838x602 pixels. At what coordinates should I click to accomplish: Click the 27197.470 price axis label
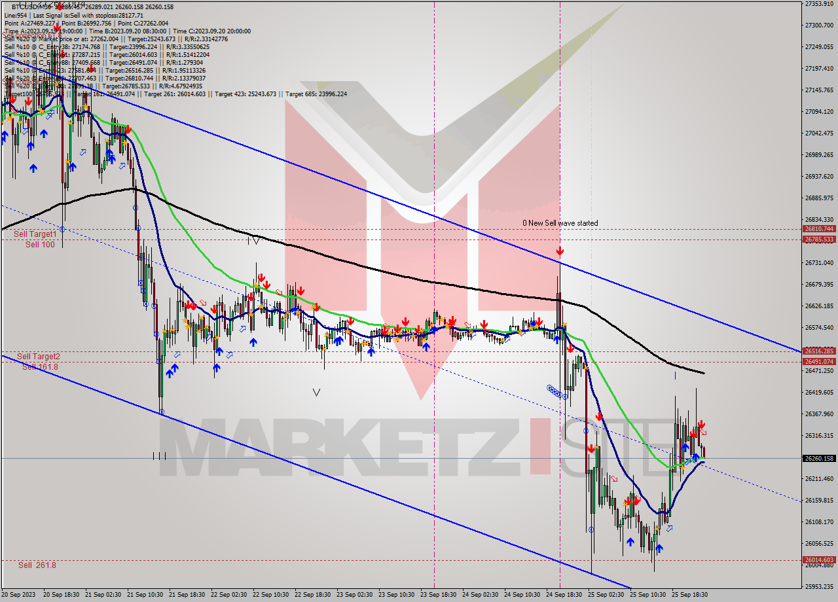point(819,68)
